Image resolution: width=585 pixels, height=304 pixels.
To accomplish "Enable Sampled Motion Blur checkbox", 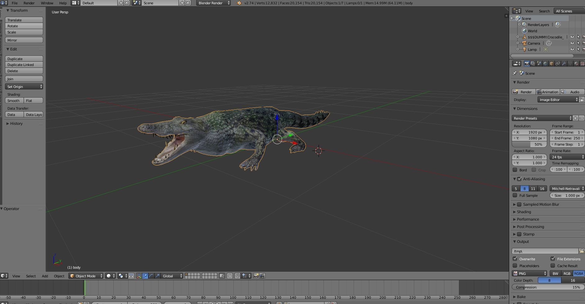I will [x=519, y=204].
